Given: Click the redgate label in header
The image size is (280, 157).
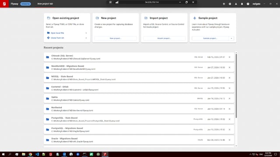Looking at the screenshot, I should 256,4.
